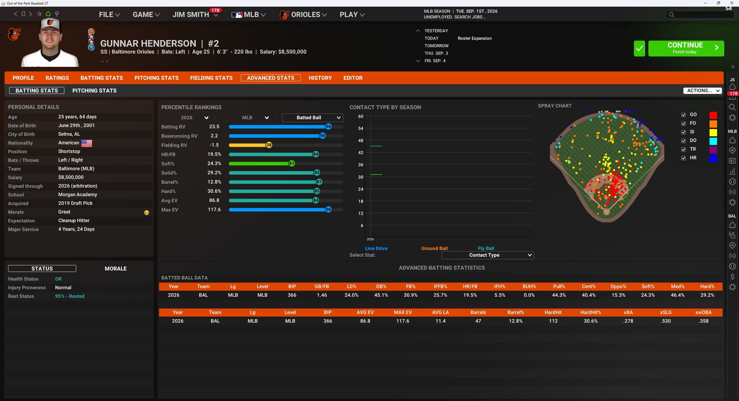Open the sidebar magnifier search icon
The height and width of the screenshot is (401, 739).
click(x=732, y=107)
